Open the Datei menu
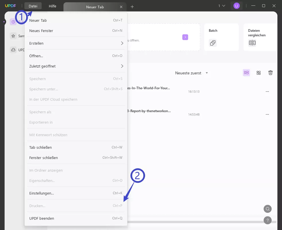Viewport: 282px width, 230px height. pos(33,6)
